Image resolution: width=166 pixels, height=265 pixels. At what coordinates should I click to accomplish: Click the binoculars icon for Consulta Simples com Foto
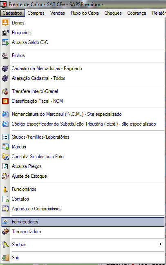tap(5, 157)
